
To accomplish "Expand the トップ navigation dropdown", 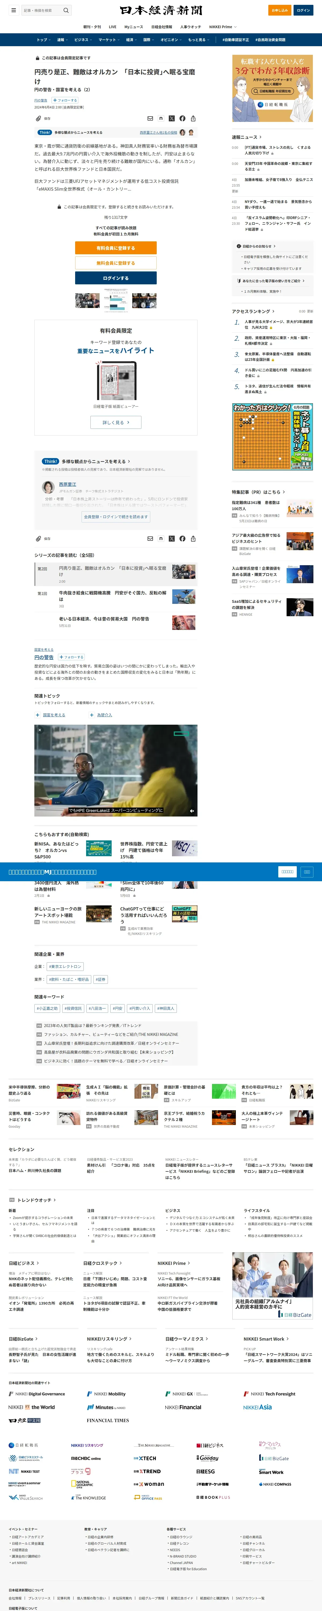I will point(43,39).
